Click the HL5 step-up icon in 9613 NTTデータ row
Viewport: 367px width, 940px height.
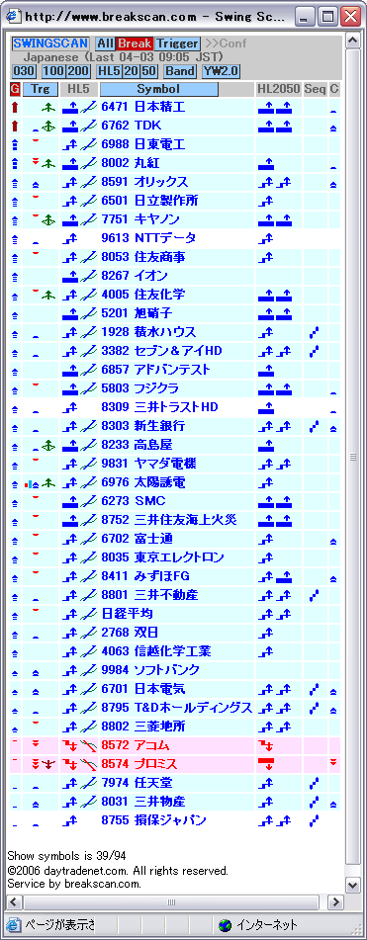click(71, 238)
